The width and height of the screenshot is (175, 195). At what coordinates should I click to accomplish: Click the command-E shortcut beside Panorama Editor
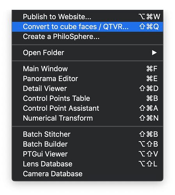click(x=152, y=79)
